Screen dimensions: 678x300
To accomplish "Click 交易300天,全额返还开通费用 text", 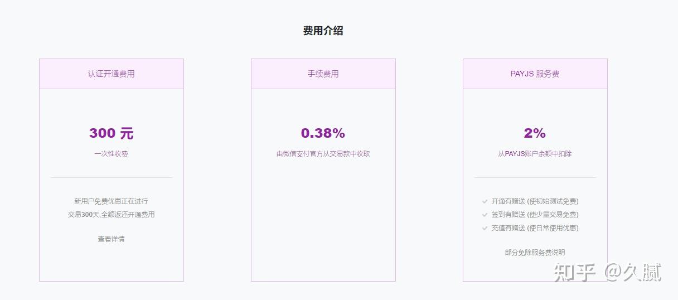I will point(112,215).
